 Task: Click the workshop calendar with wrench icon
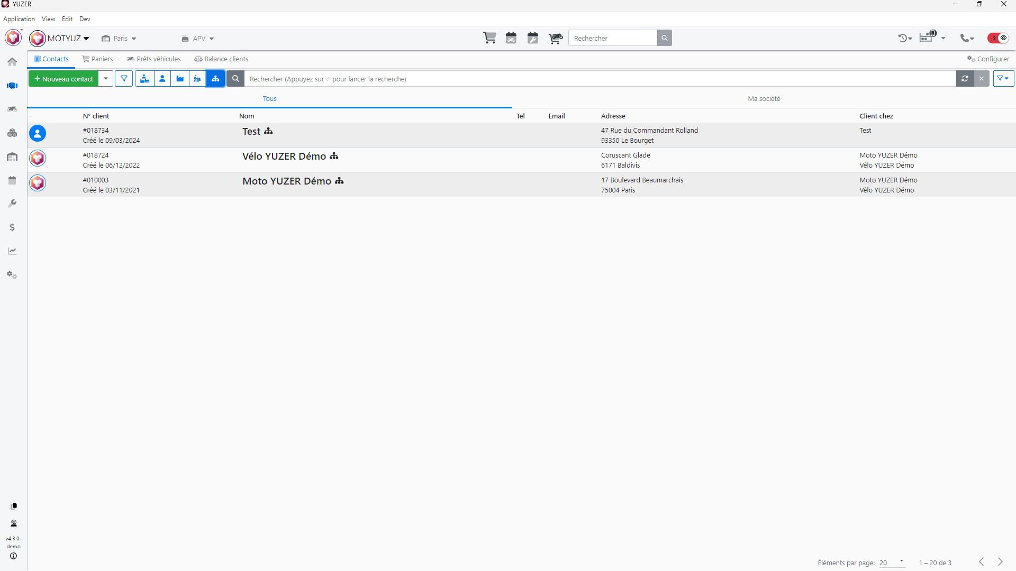point(533,38)
